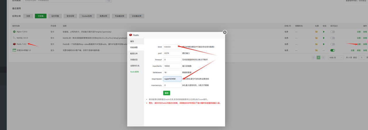Filter apps by 免费应用 category
The width and height of the screenshot is (368, 130).
(103, 16)
